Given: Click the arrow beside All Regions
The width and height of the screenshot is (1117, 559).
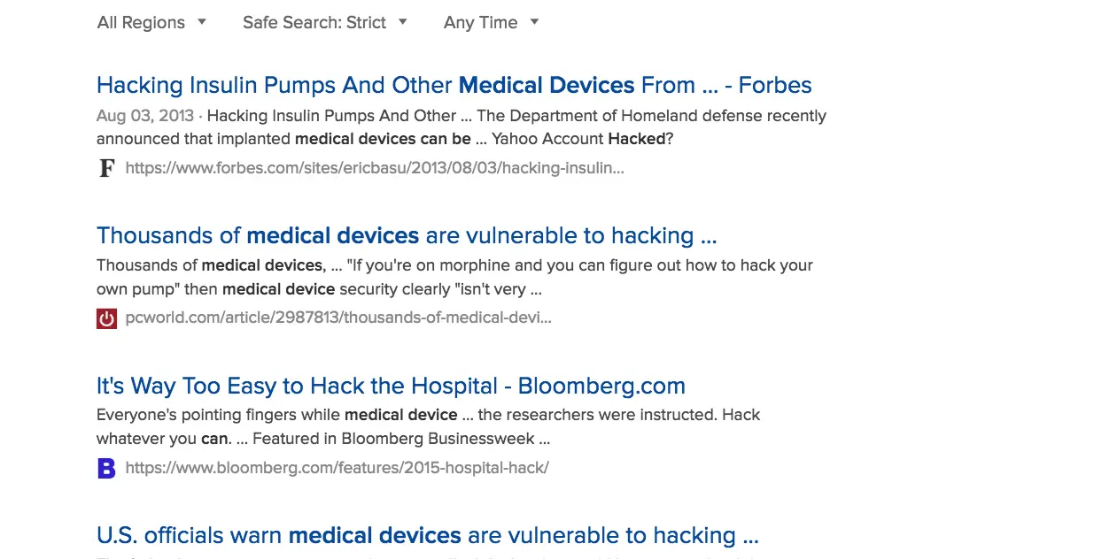Looking at the screenshot, I should 202,22.
